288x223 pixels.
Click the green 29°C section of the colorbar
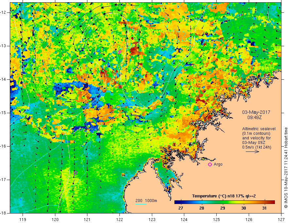pos(223,202)
